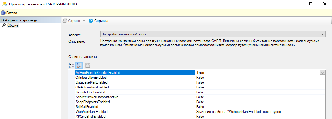Click the False value of OleAutomationEnabled

200,87
